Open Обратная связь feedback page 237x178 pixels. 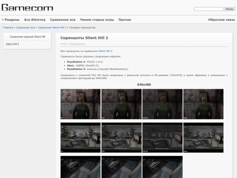(222, 20)
